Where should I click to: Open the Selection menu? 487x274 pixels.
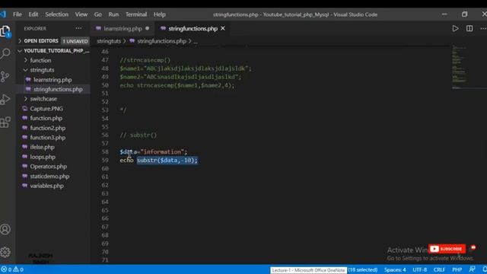coord(56,14)
